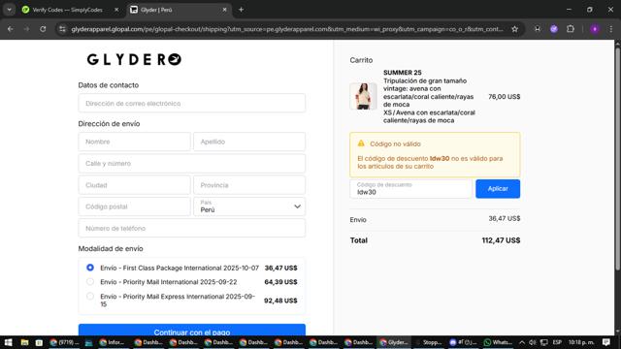The width and height of the screenshot is (621, 349).
Task: Click the total amount 112,47 US$
Action: coord(501,240)
